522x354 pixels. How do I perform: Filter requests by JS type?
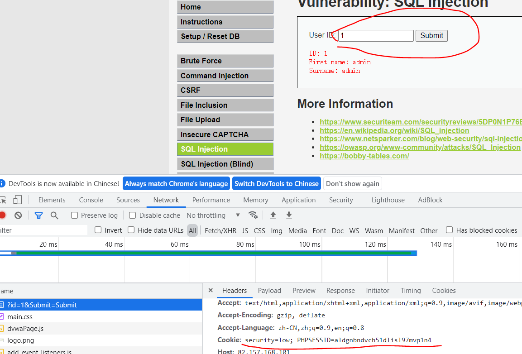[245, 230]
